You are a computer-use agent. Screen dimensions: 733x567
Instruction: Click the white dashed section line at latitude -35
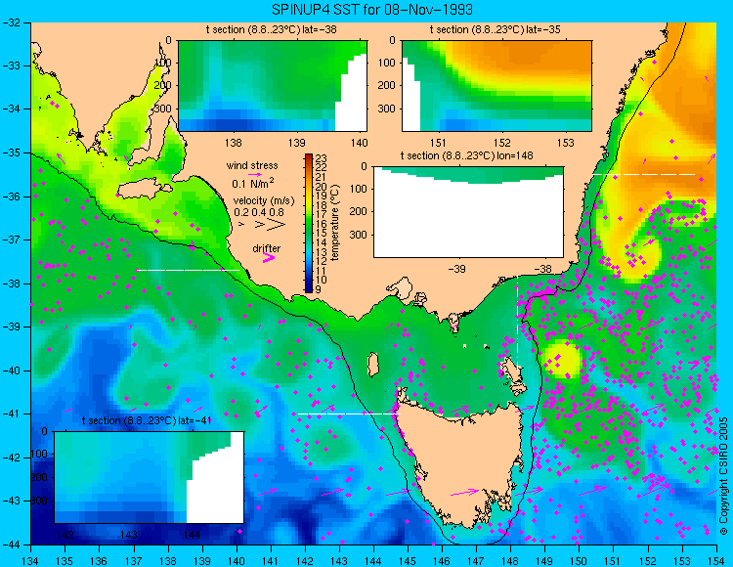point(644,174)
